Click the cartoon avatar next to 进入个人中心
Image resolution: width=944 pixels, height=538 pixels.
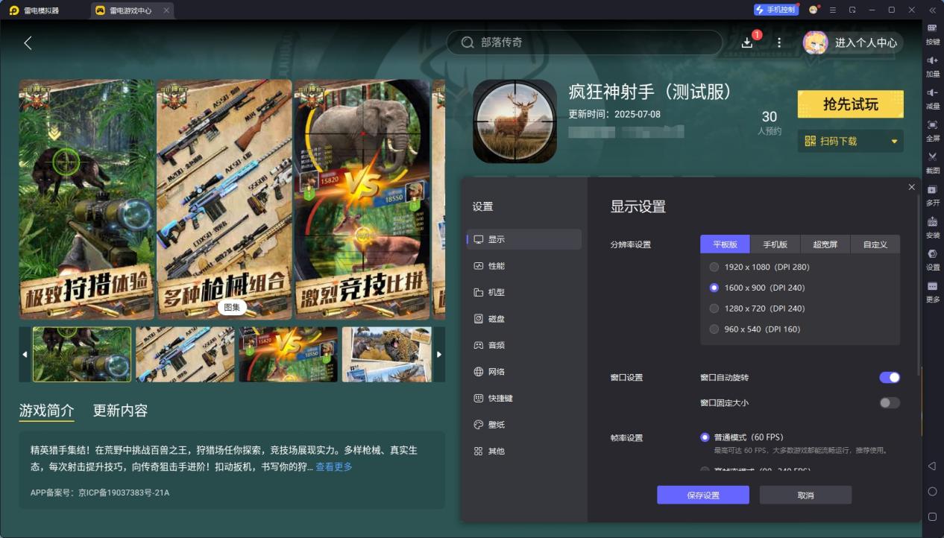click(815, 42)
